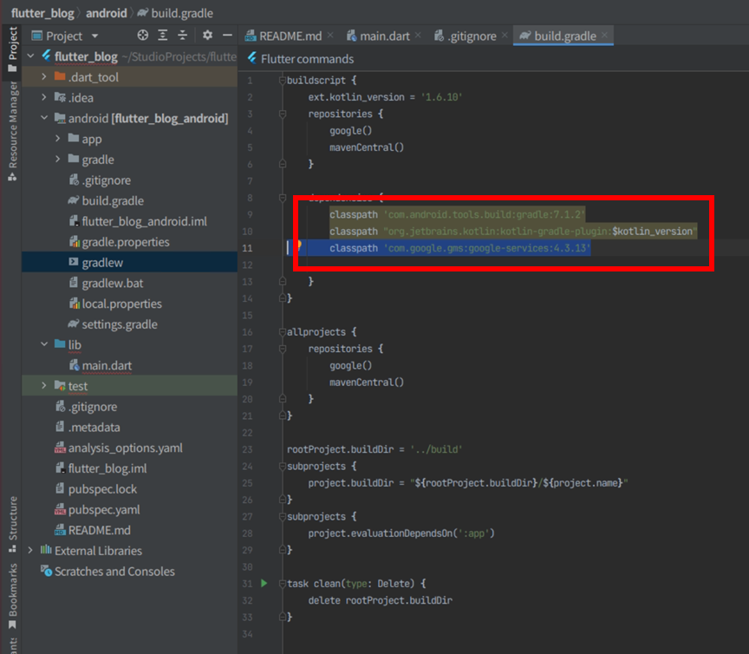Viewport: 749px width, 654px height.
Task: Collapse the flutter_blog root node
Action: [30, 56]
